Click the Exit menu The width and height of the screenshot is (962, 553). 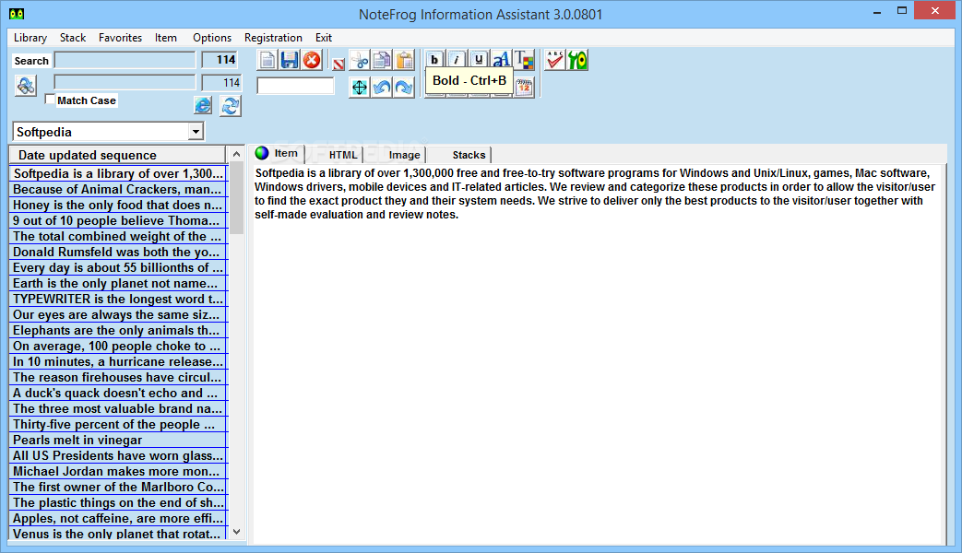click(324, 38)
